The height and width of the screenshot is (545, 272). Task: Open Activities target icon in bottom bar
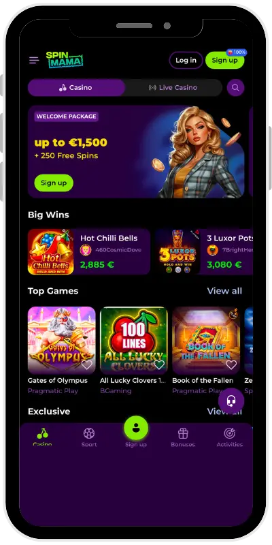pyautogui.click(x=230, y=437)
